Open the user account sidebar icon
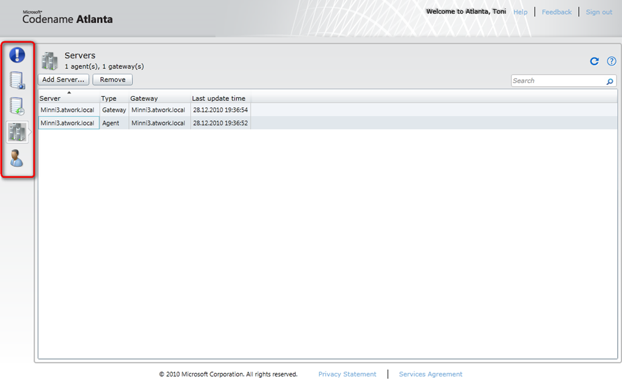Viewport: 622px width, 385px height. (16, 158)
